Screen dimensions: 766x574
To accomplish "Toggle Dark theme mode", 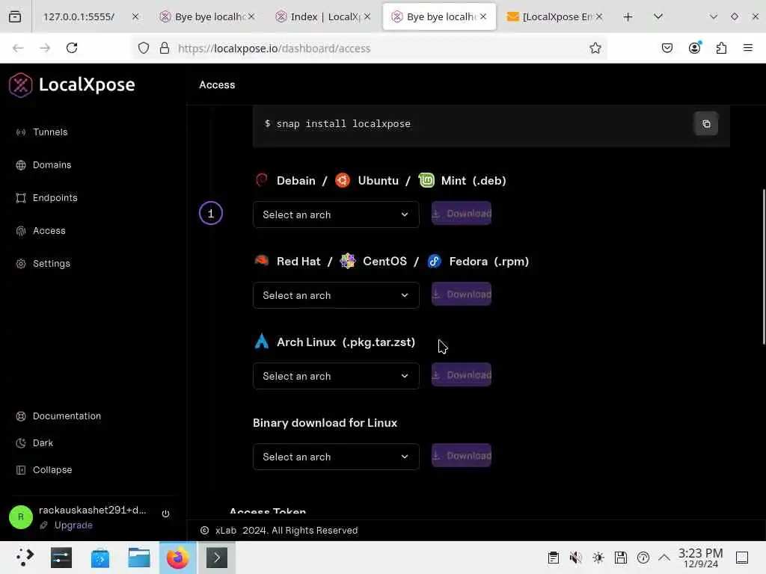I will [43, 443].
